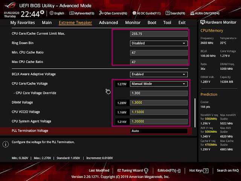Screen dimensions: 241x181
Task: Click CPU/Memory section heading
Action: 212,31
